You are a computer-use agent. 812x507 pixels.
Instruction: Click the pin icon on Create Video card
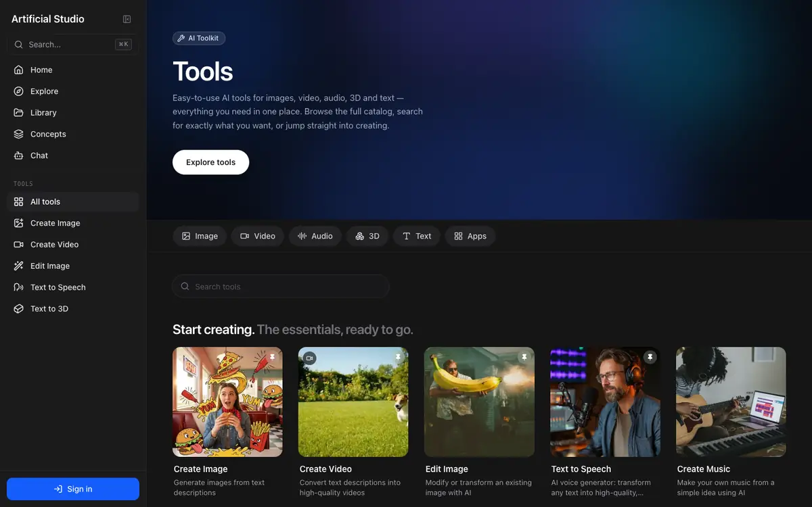tap(399, 357)
